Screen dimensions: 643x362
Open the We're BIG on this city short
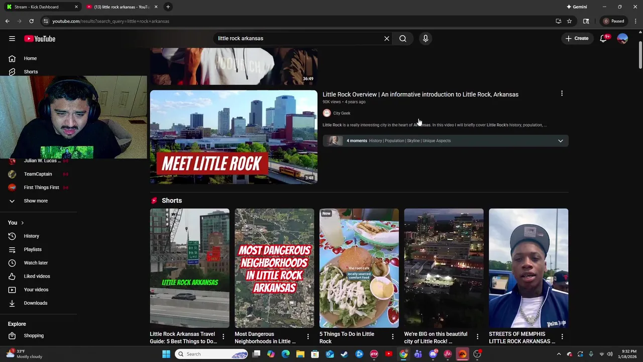[x=444, y=268]
